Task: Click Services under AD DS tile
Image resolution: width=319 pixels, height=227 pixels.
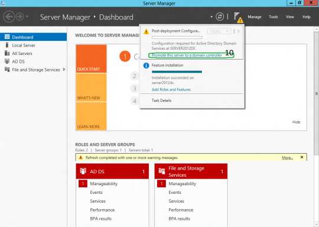Action: tap(97, 201)
